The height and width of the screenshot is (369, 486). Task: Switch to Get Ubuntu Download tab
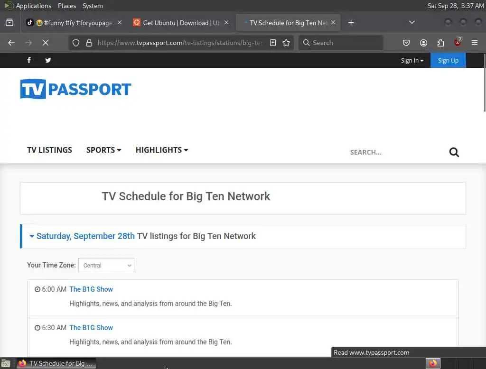(x=181, y=23)
